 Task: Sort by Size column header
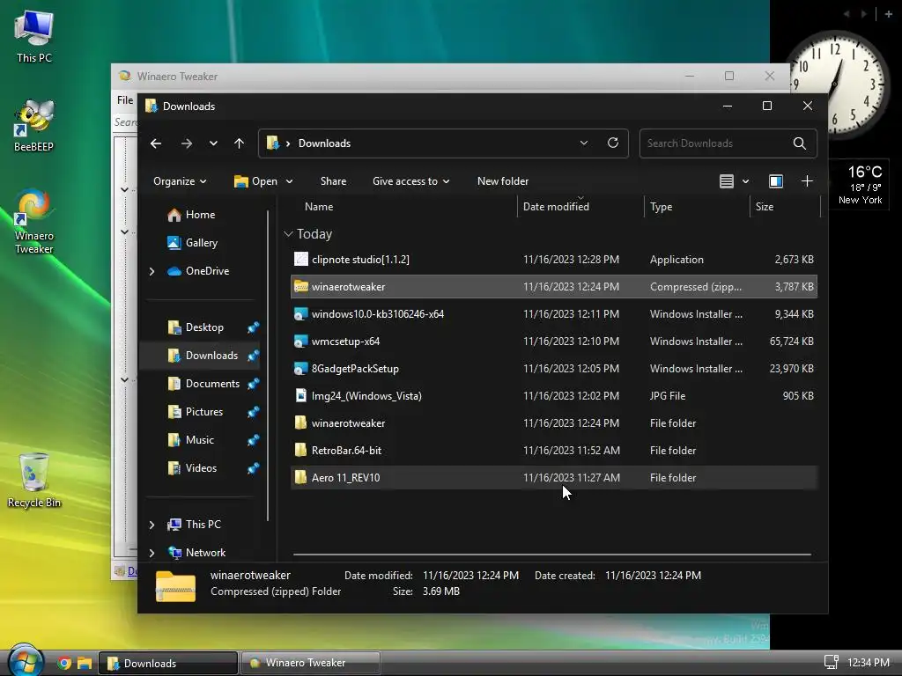[765, 206]
